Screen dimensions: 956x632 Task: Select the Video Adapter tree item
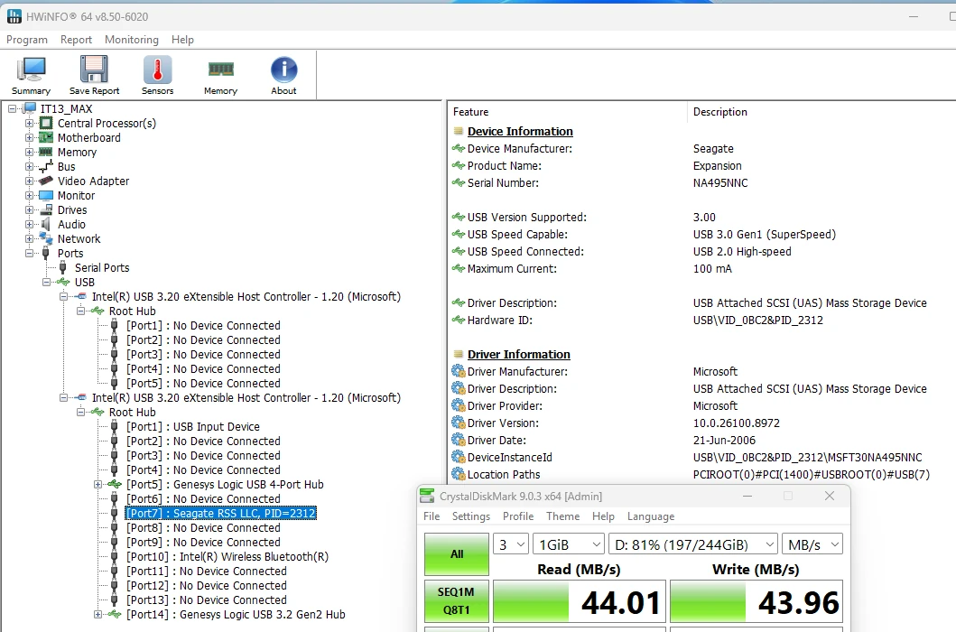click(93, 181)
